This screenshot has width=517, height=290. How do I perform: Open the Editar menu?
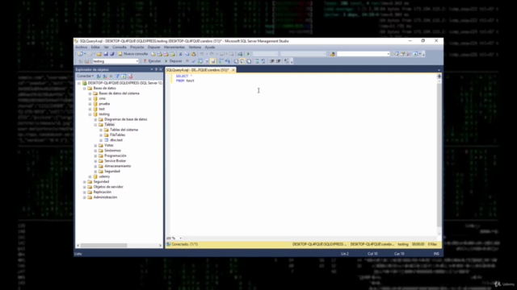(x=95, y=47)
